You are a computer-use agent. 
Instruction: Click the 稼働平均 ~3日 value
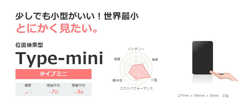tap(78, 92)
